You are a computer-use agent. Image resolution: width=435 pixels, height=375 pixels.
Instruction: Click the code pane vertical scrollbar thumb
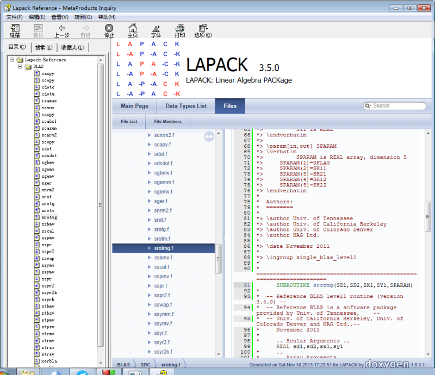click(x=428, y=216)
